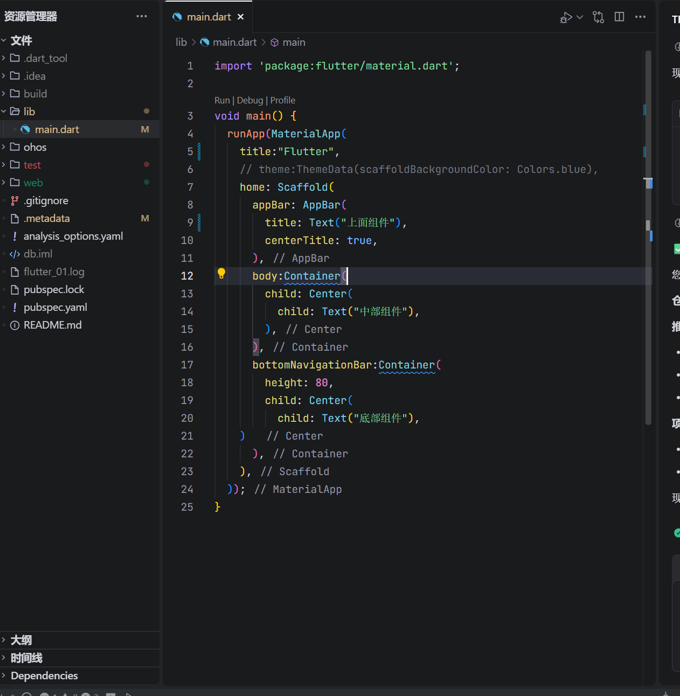Viewport: 680px width, 696px height.
Task: Click the import statement on line 1
Action: [x=337, y=66]
